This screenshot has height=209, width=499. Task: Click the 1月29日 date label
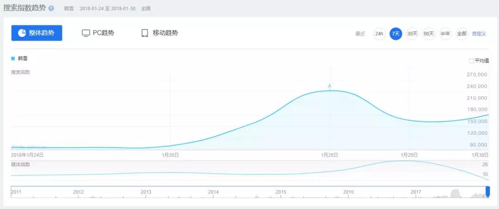[409, 155]
